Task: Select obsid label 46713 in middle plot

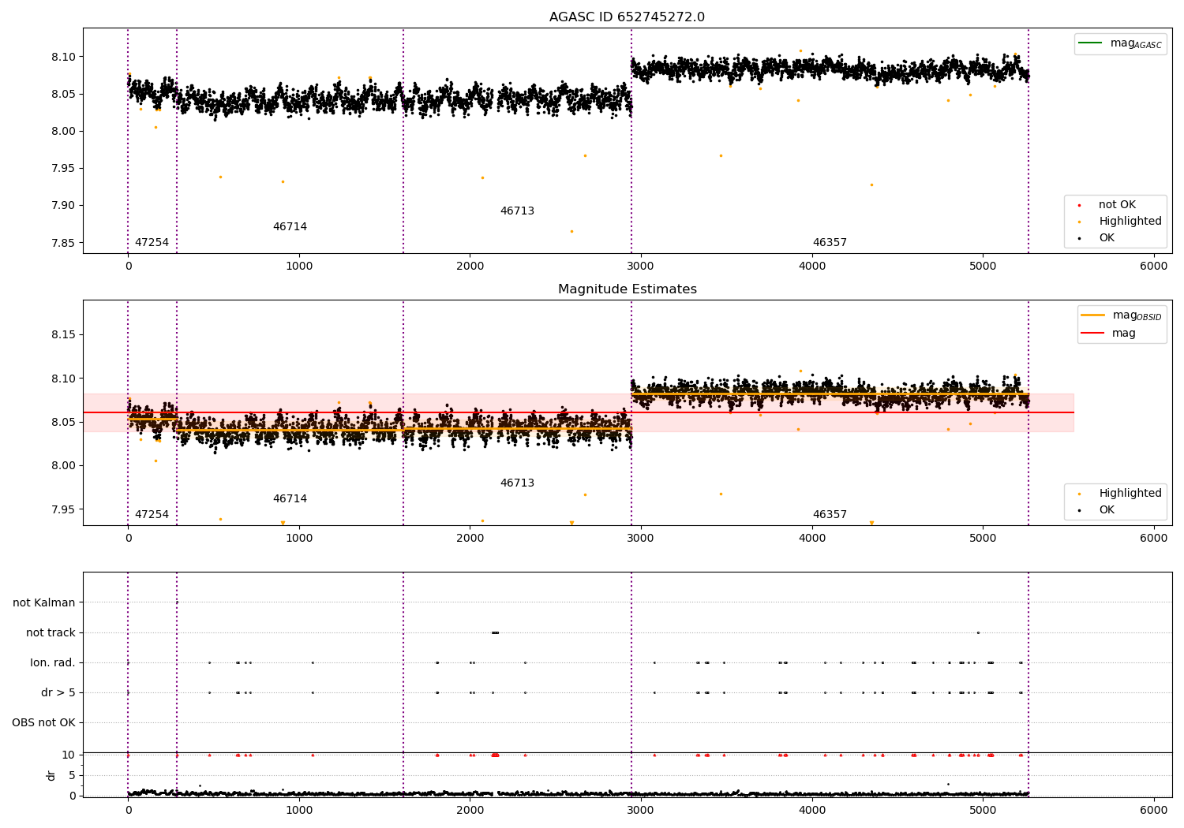Action: (517, 483)
